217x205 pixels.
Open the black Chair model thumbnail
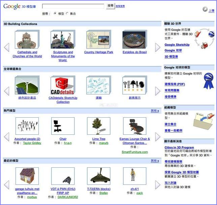tap(63, 126)
